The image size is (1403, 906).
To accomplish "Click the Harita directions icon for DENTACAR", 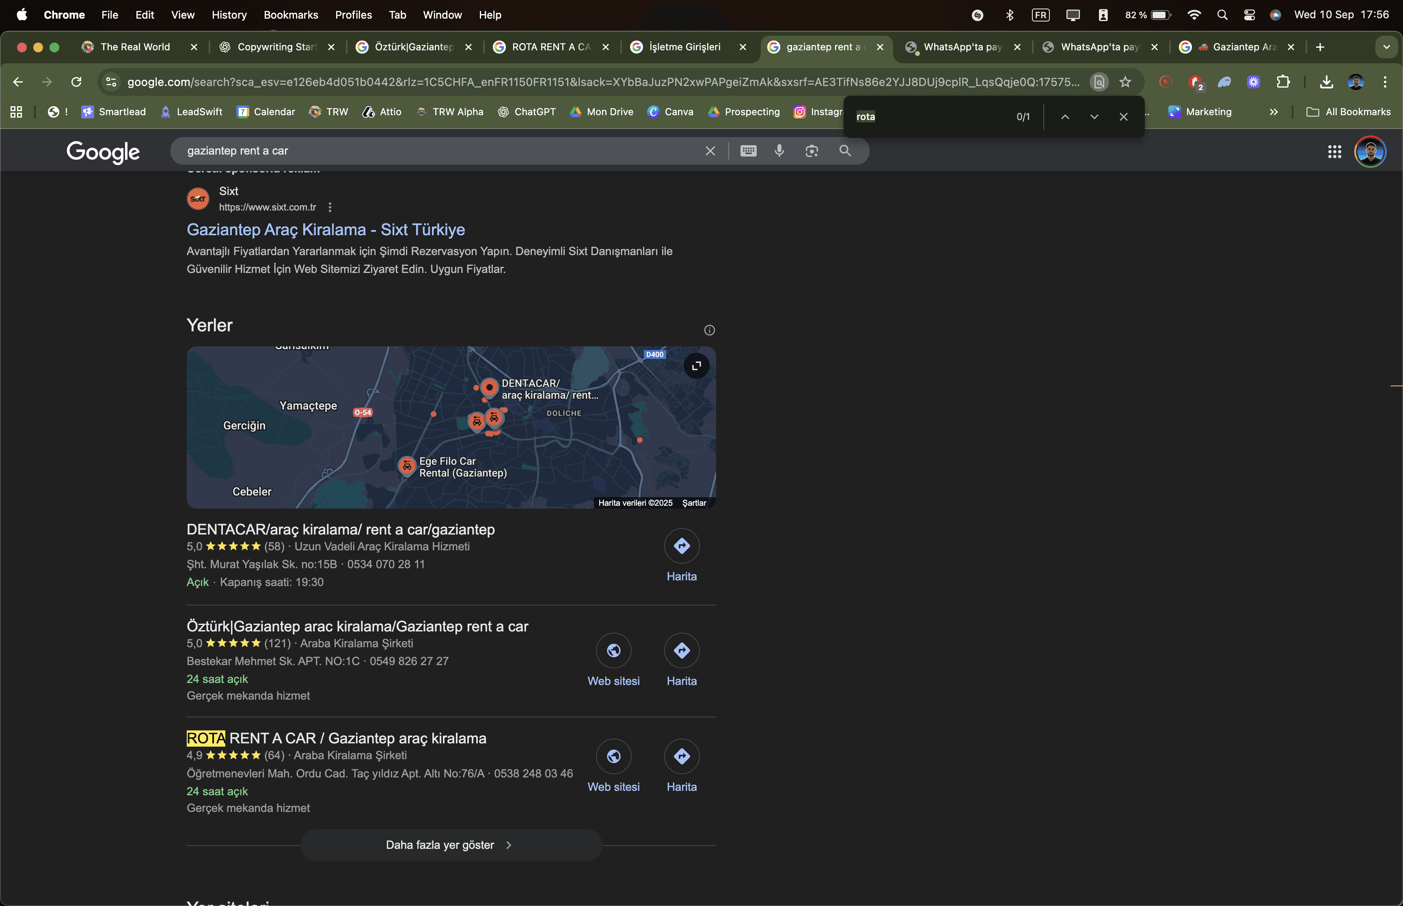I will coord(681,546).
